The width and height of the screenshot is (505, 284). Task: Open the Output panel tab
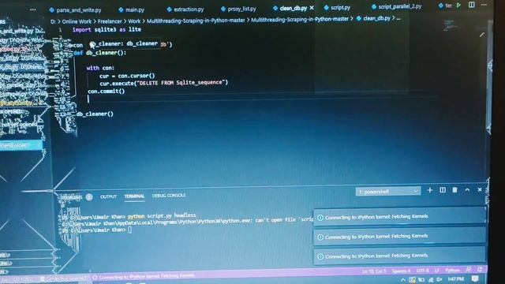tap(108, 196)
